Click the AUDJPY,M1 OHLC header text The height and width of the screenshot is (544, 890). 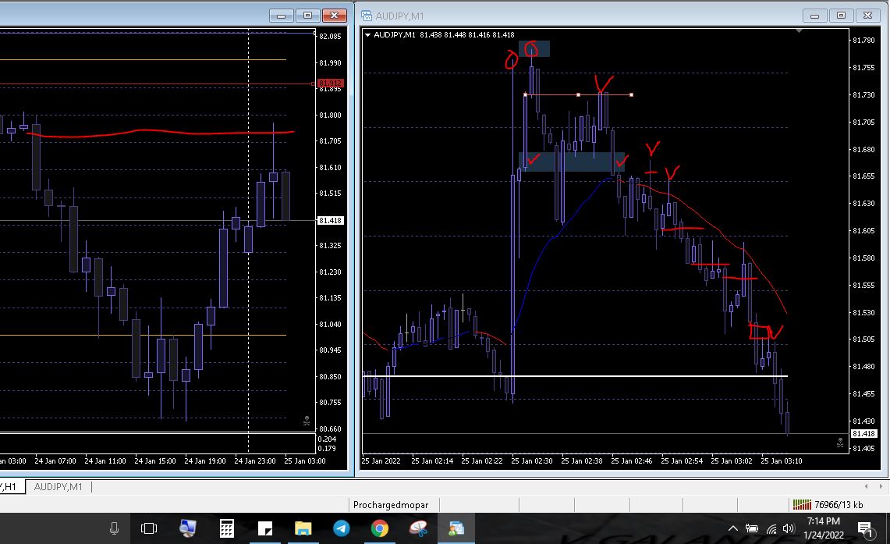point(444,34)
